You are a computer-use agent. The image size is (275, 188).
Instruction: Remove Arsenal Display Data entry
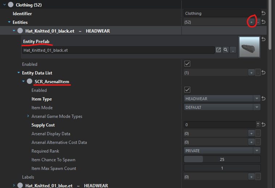pyautogui.click(x=258, y=133)
